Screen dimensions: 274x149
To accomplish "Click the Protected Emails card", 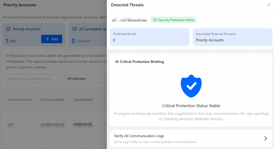I will (150, 37).
